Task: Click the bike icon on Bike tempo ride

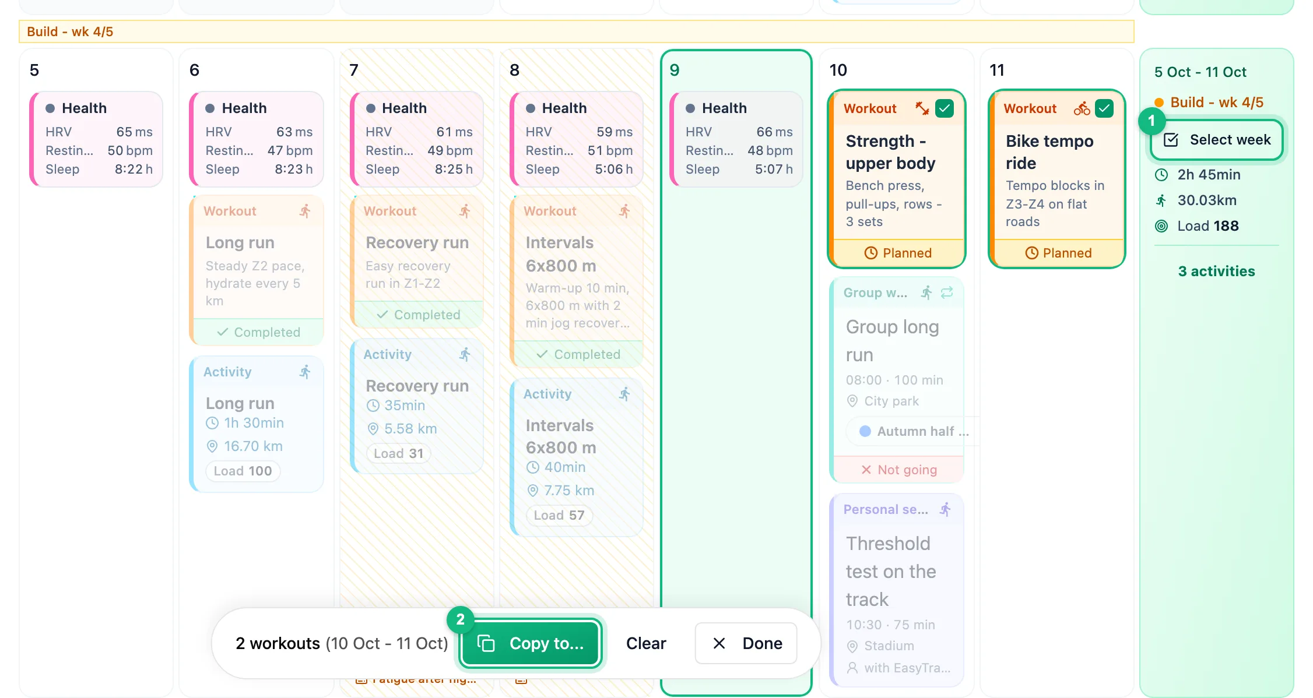Action: click(x=1082, y=108)
